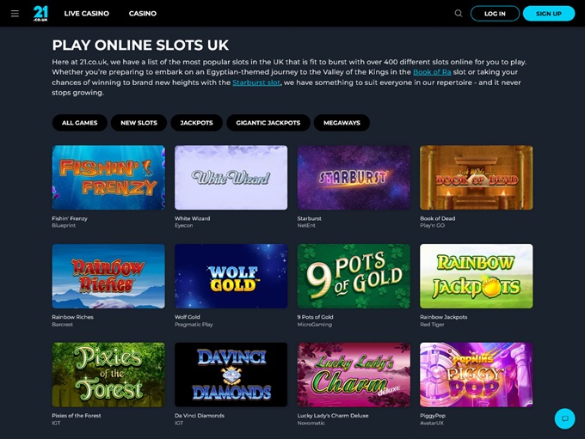
Task: Go to the Live Casino menu
Action: [x=87, y=14]
